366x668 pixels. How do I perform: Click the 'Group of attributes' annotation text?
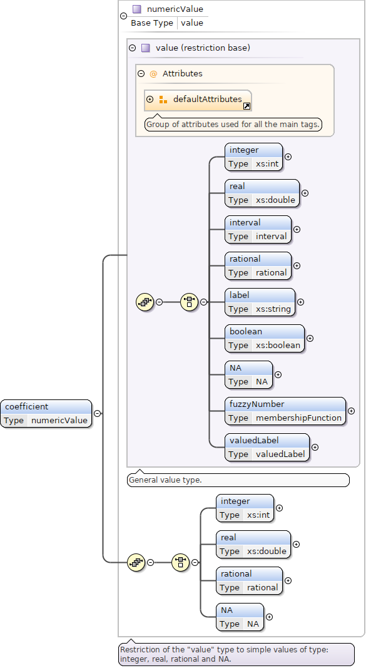(x=233, y=125)
